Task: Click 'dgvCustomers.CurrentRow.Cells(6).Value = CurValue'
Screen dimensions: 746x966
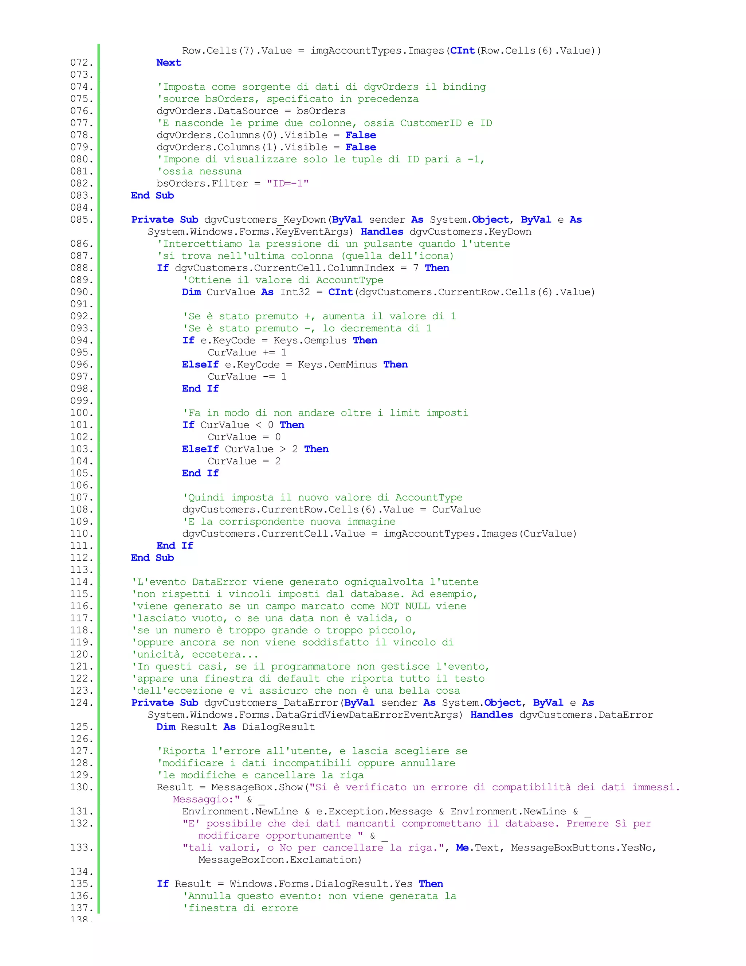Action: coord(331,510)
